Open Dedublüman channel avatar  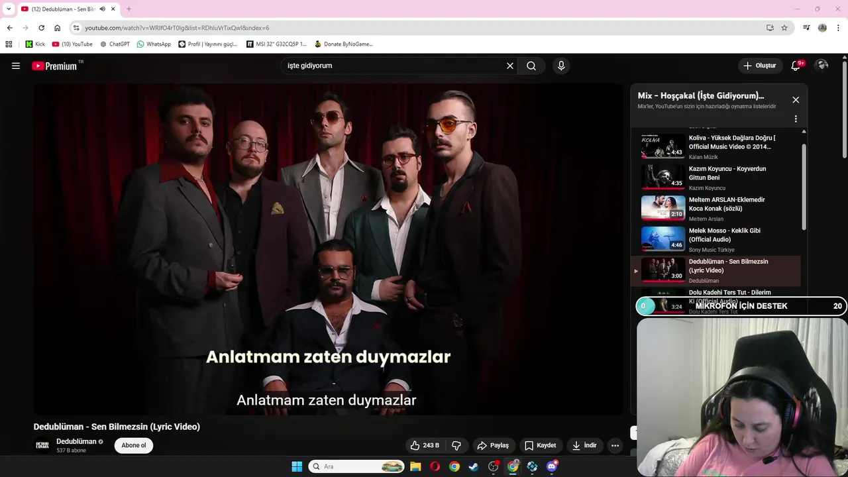point(42,445)
